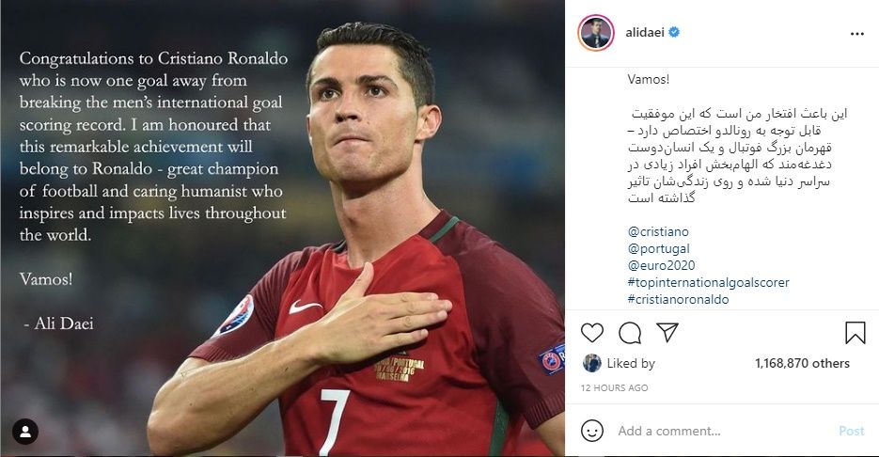Like the post with heart icon
879x457 pixels.
(592, 333)
